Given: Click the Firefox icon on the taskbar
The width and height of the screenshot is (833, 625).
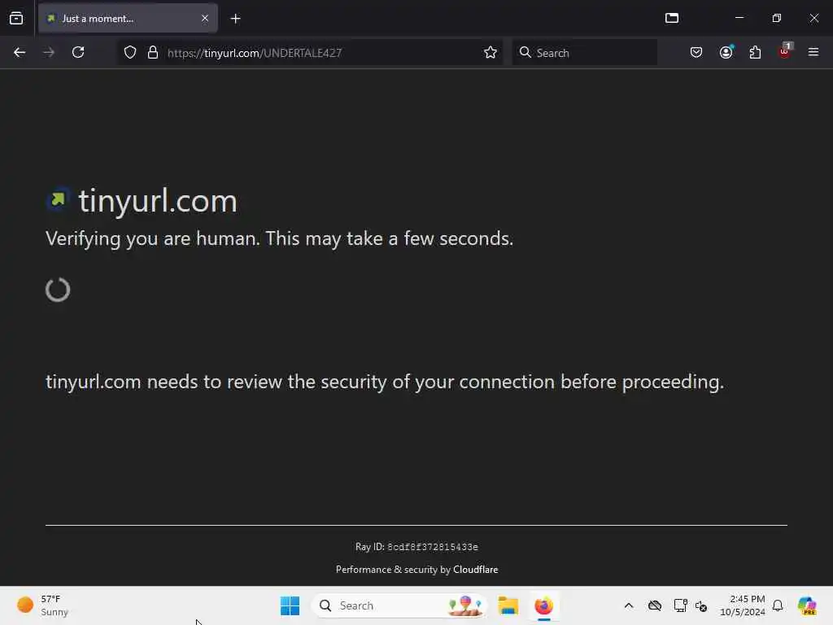Looking at the screenshot, I should pos(544,605).
